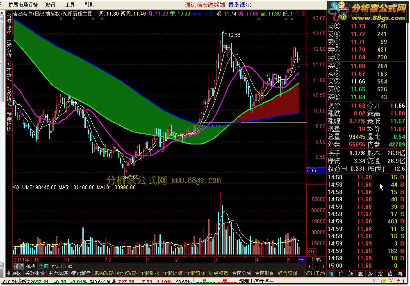
Task: Click the plus zoom button
Action: pos(310,266)
